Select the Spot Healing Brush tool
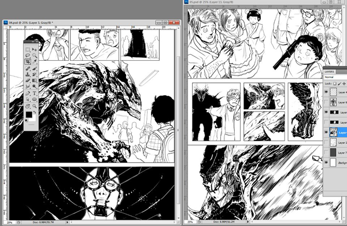This screenshot has width=347, height=226. pyautogui.click(x=28, y=68)
